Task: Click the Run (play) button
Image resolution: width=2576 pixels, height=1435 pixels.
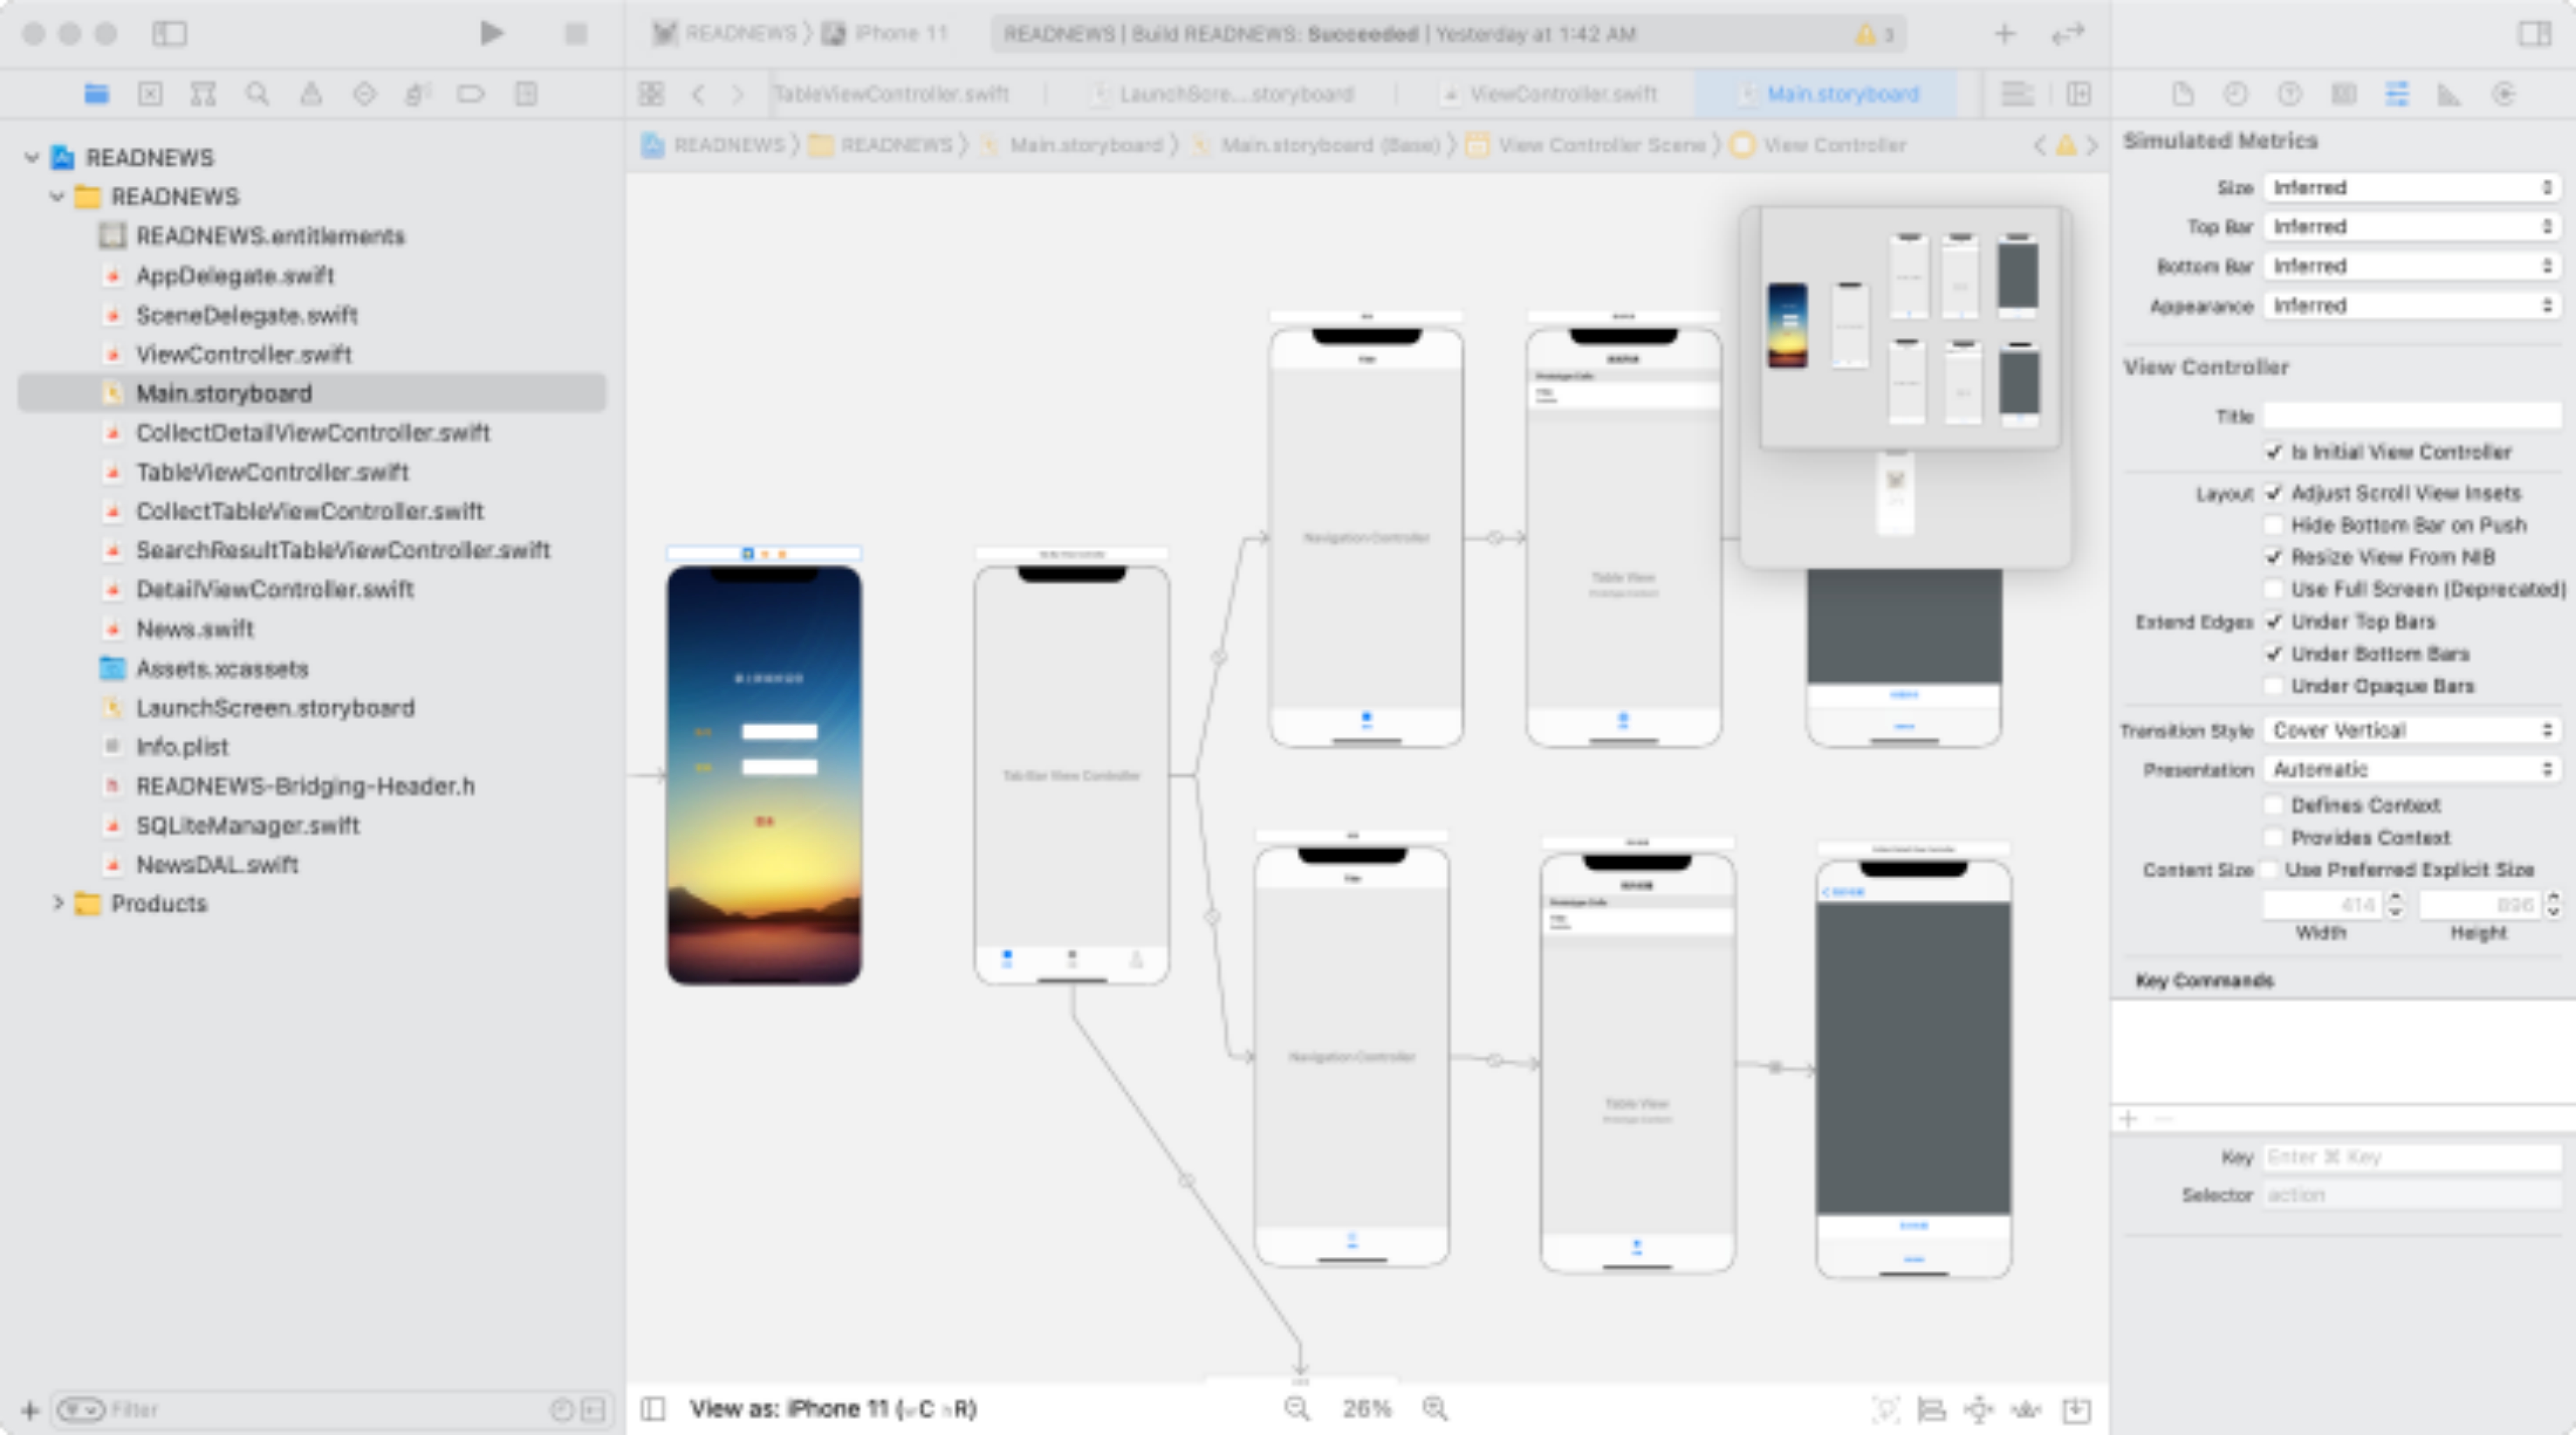Action: coord(490,34)
